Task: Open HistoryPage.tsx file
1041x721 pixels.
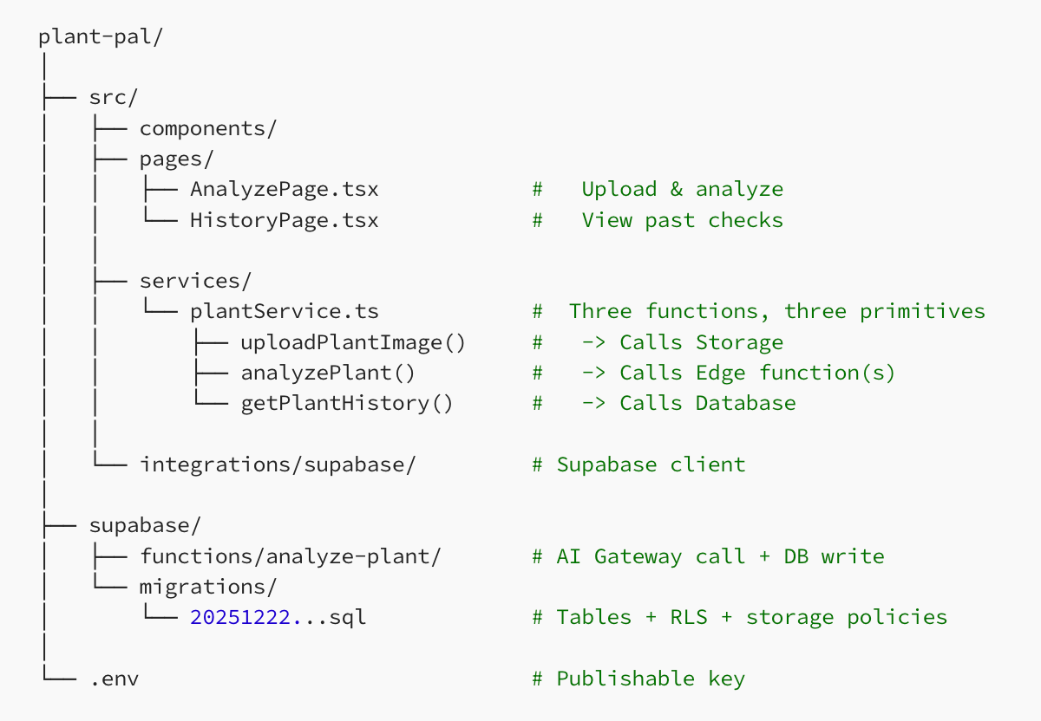Action: (284, 220)
